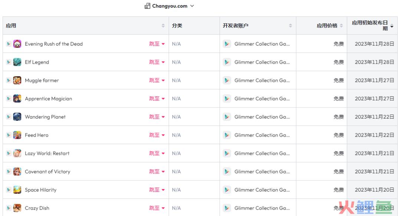Sort by the 应用价格 column
401x216 pixels.
point(341,26)
